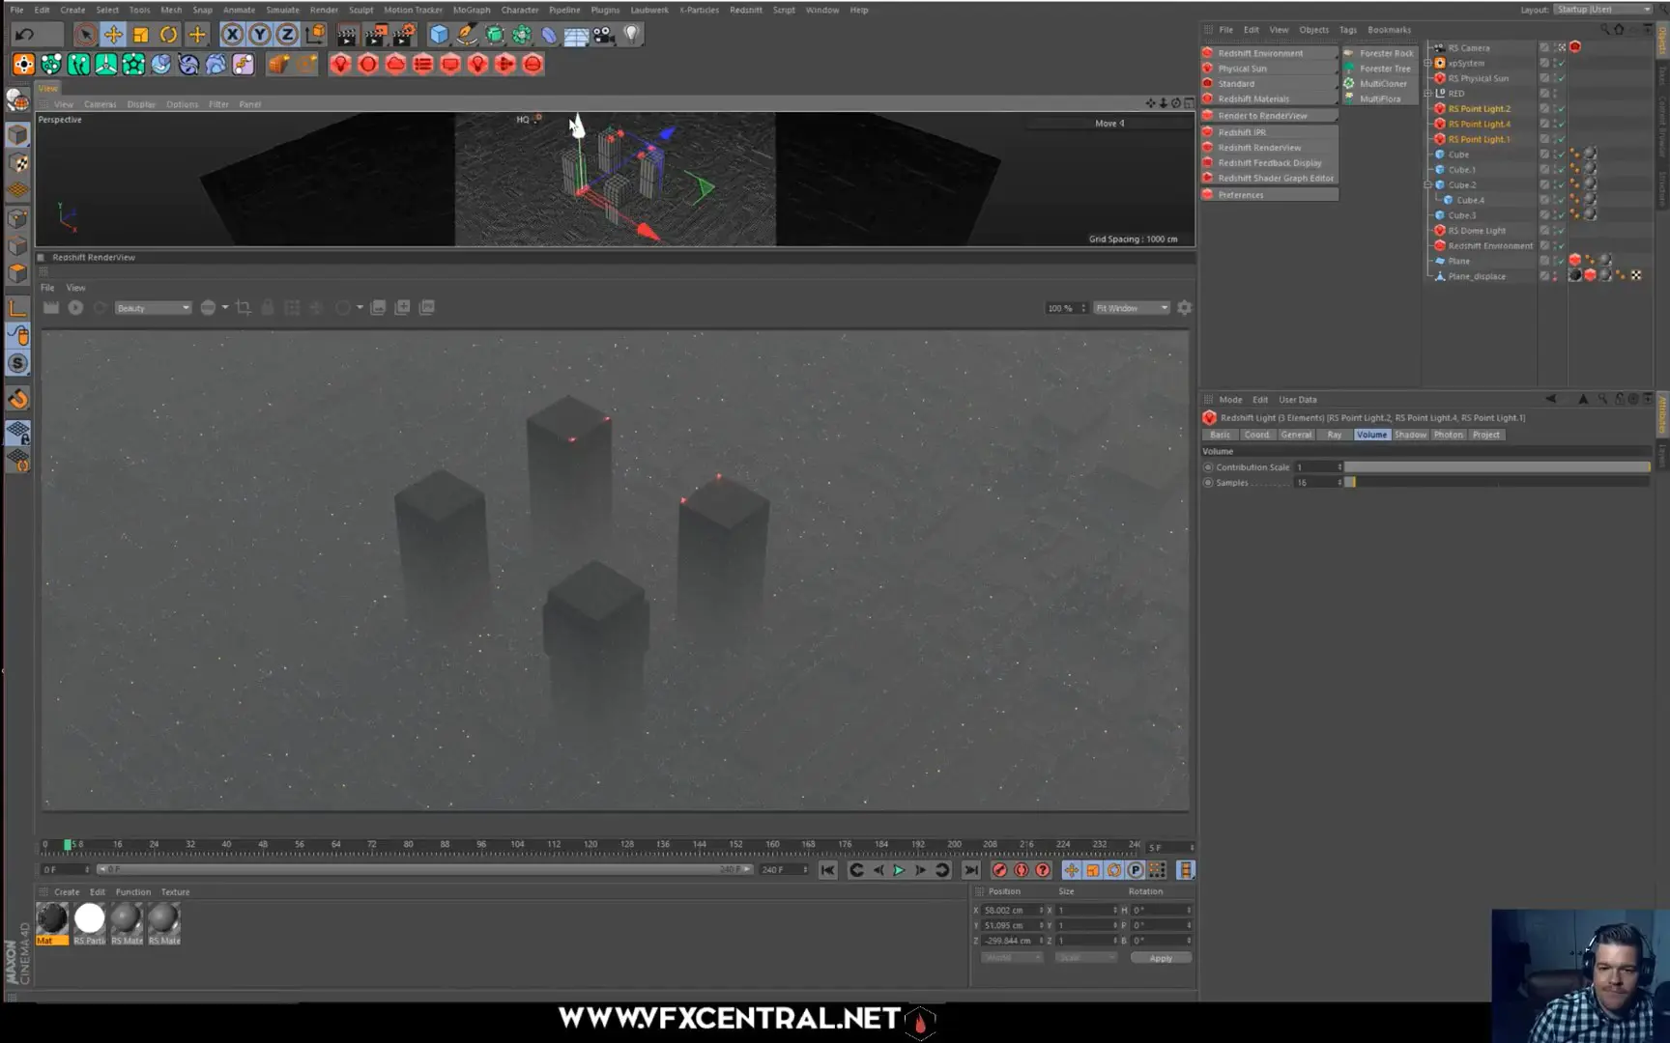Select the Scale tool
Viewport: 1670px width, 1043px height.
click(x=141, y=35)
